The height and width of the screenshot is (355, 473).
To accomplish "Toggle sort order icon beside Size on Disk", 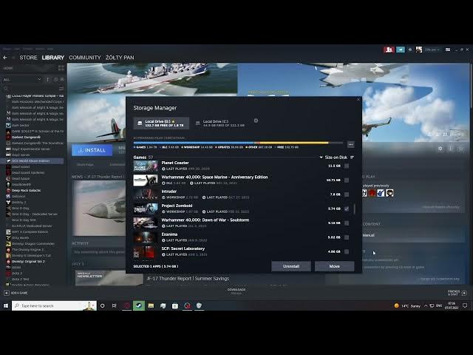I will (352, 158).
